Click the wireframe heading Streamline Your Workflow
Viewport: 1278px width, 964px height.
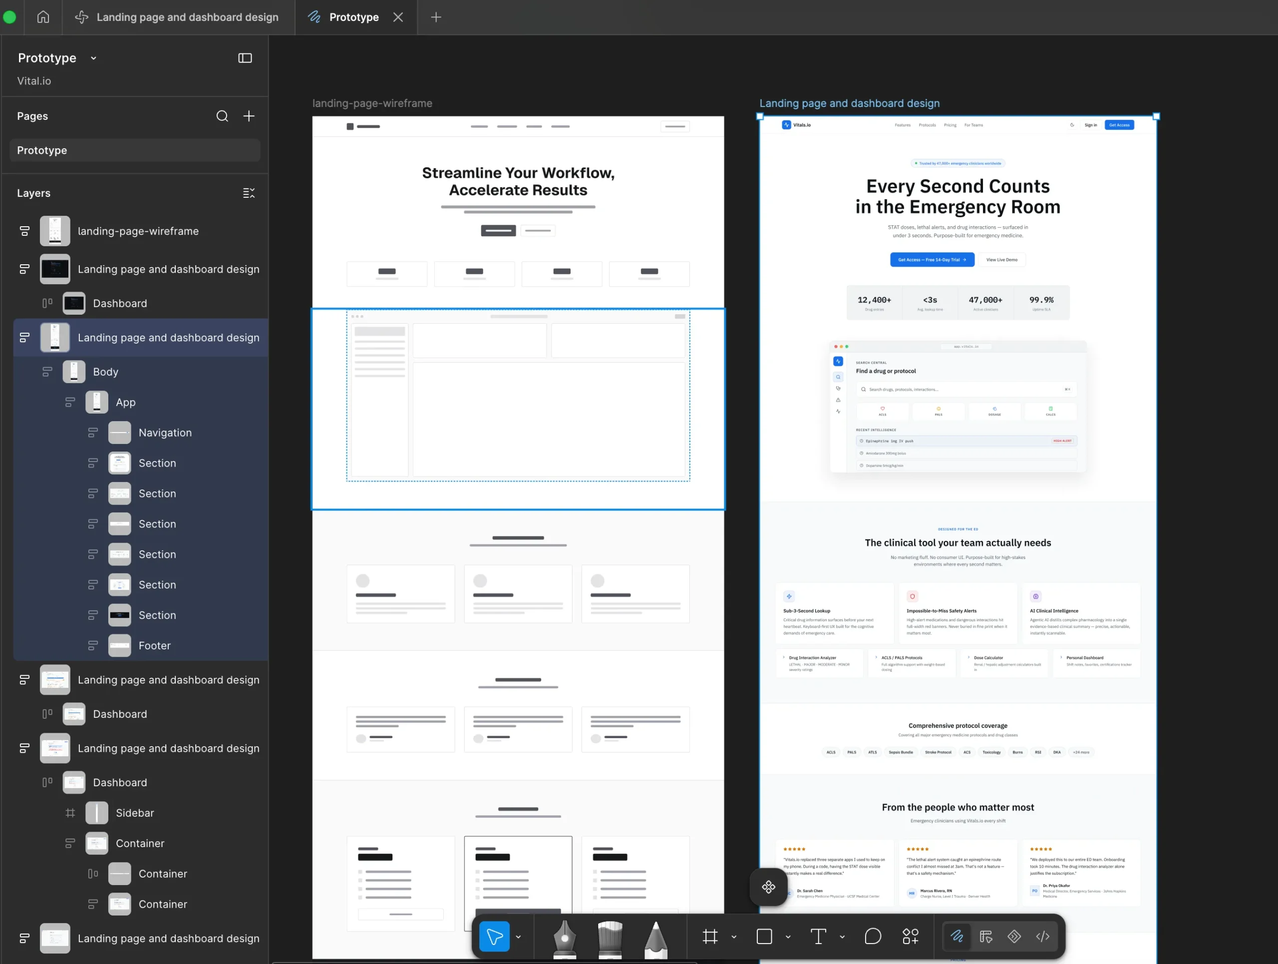click(x=518, y=181)
